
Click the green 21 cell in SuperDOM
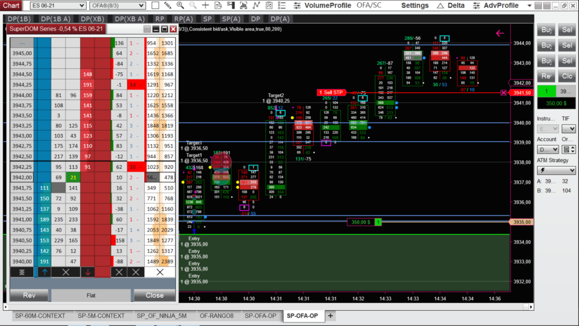pos(73,177)
